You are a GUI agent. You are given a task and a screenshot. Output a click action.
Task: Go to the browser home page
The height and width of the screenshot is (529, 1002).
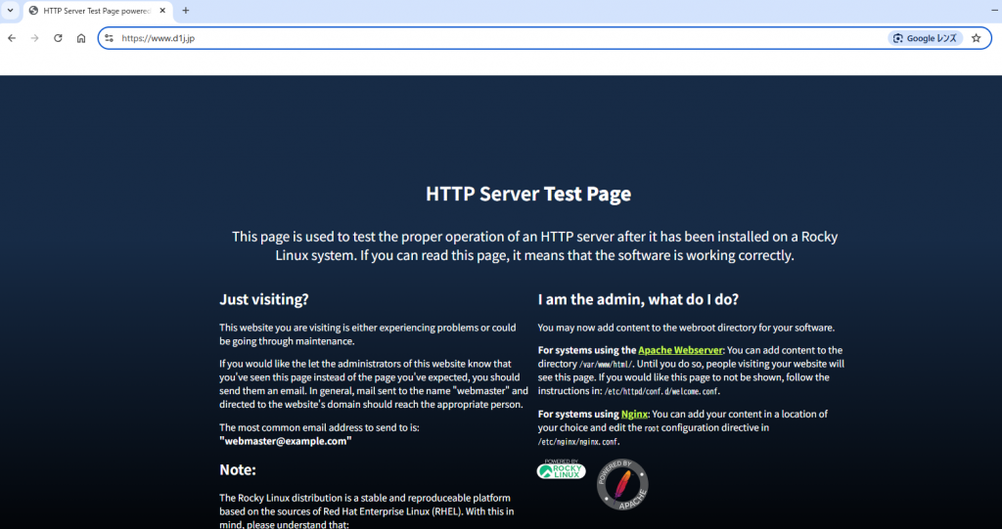81,38
